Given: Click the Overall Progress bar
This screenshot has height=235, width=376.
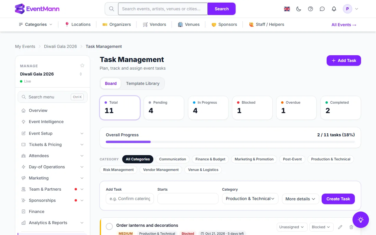Looking at the screenshot, I should click(x=230, y=142).
